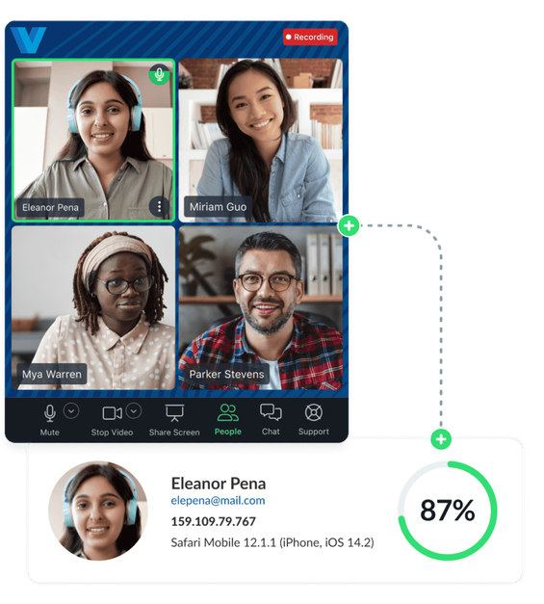Screen dimensions: 544x604
Task: Click Eleanor Pena's round profile photo
Action: 98,511
